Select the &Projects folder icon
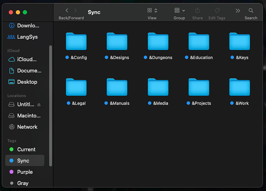 tap(199, 87)
